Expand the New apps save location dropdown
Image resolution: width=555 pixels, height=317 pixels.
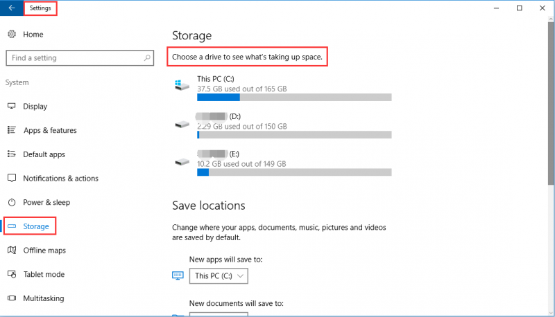pos(219,275)
